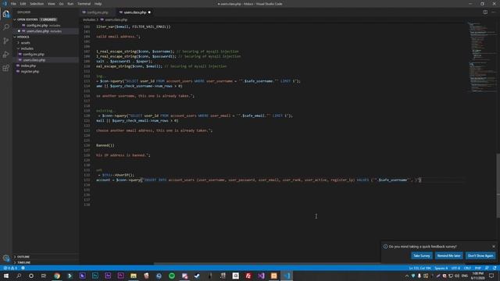The image size is (500, 281).
Task: Show hidden system tray icons
Action: coord(406,276)
